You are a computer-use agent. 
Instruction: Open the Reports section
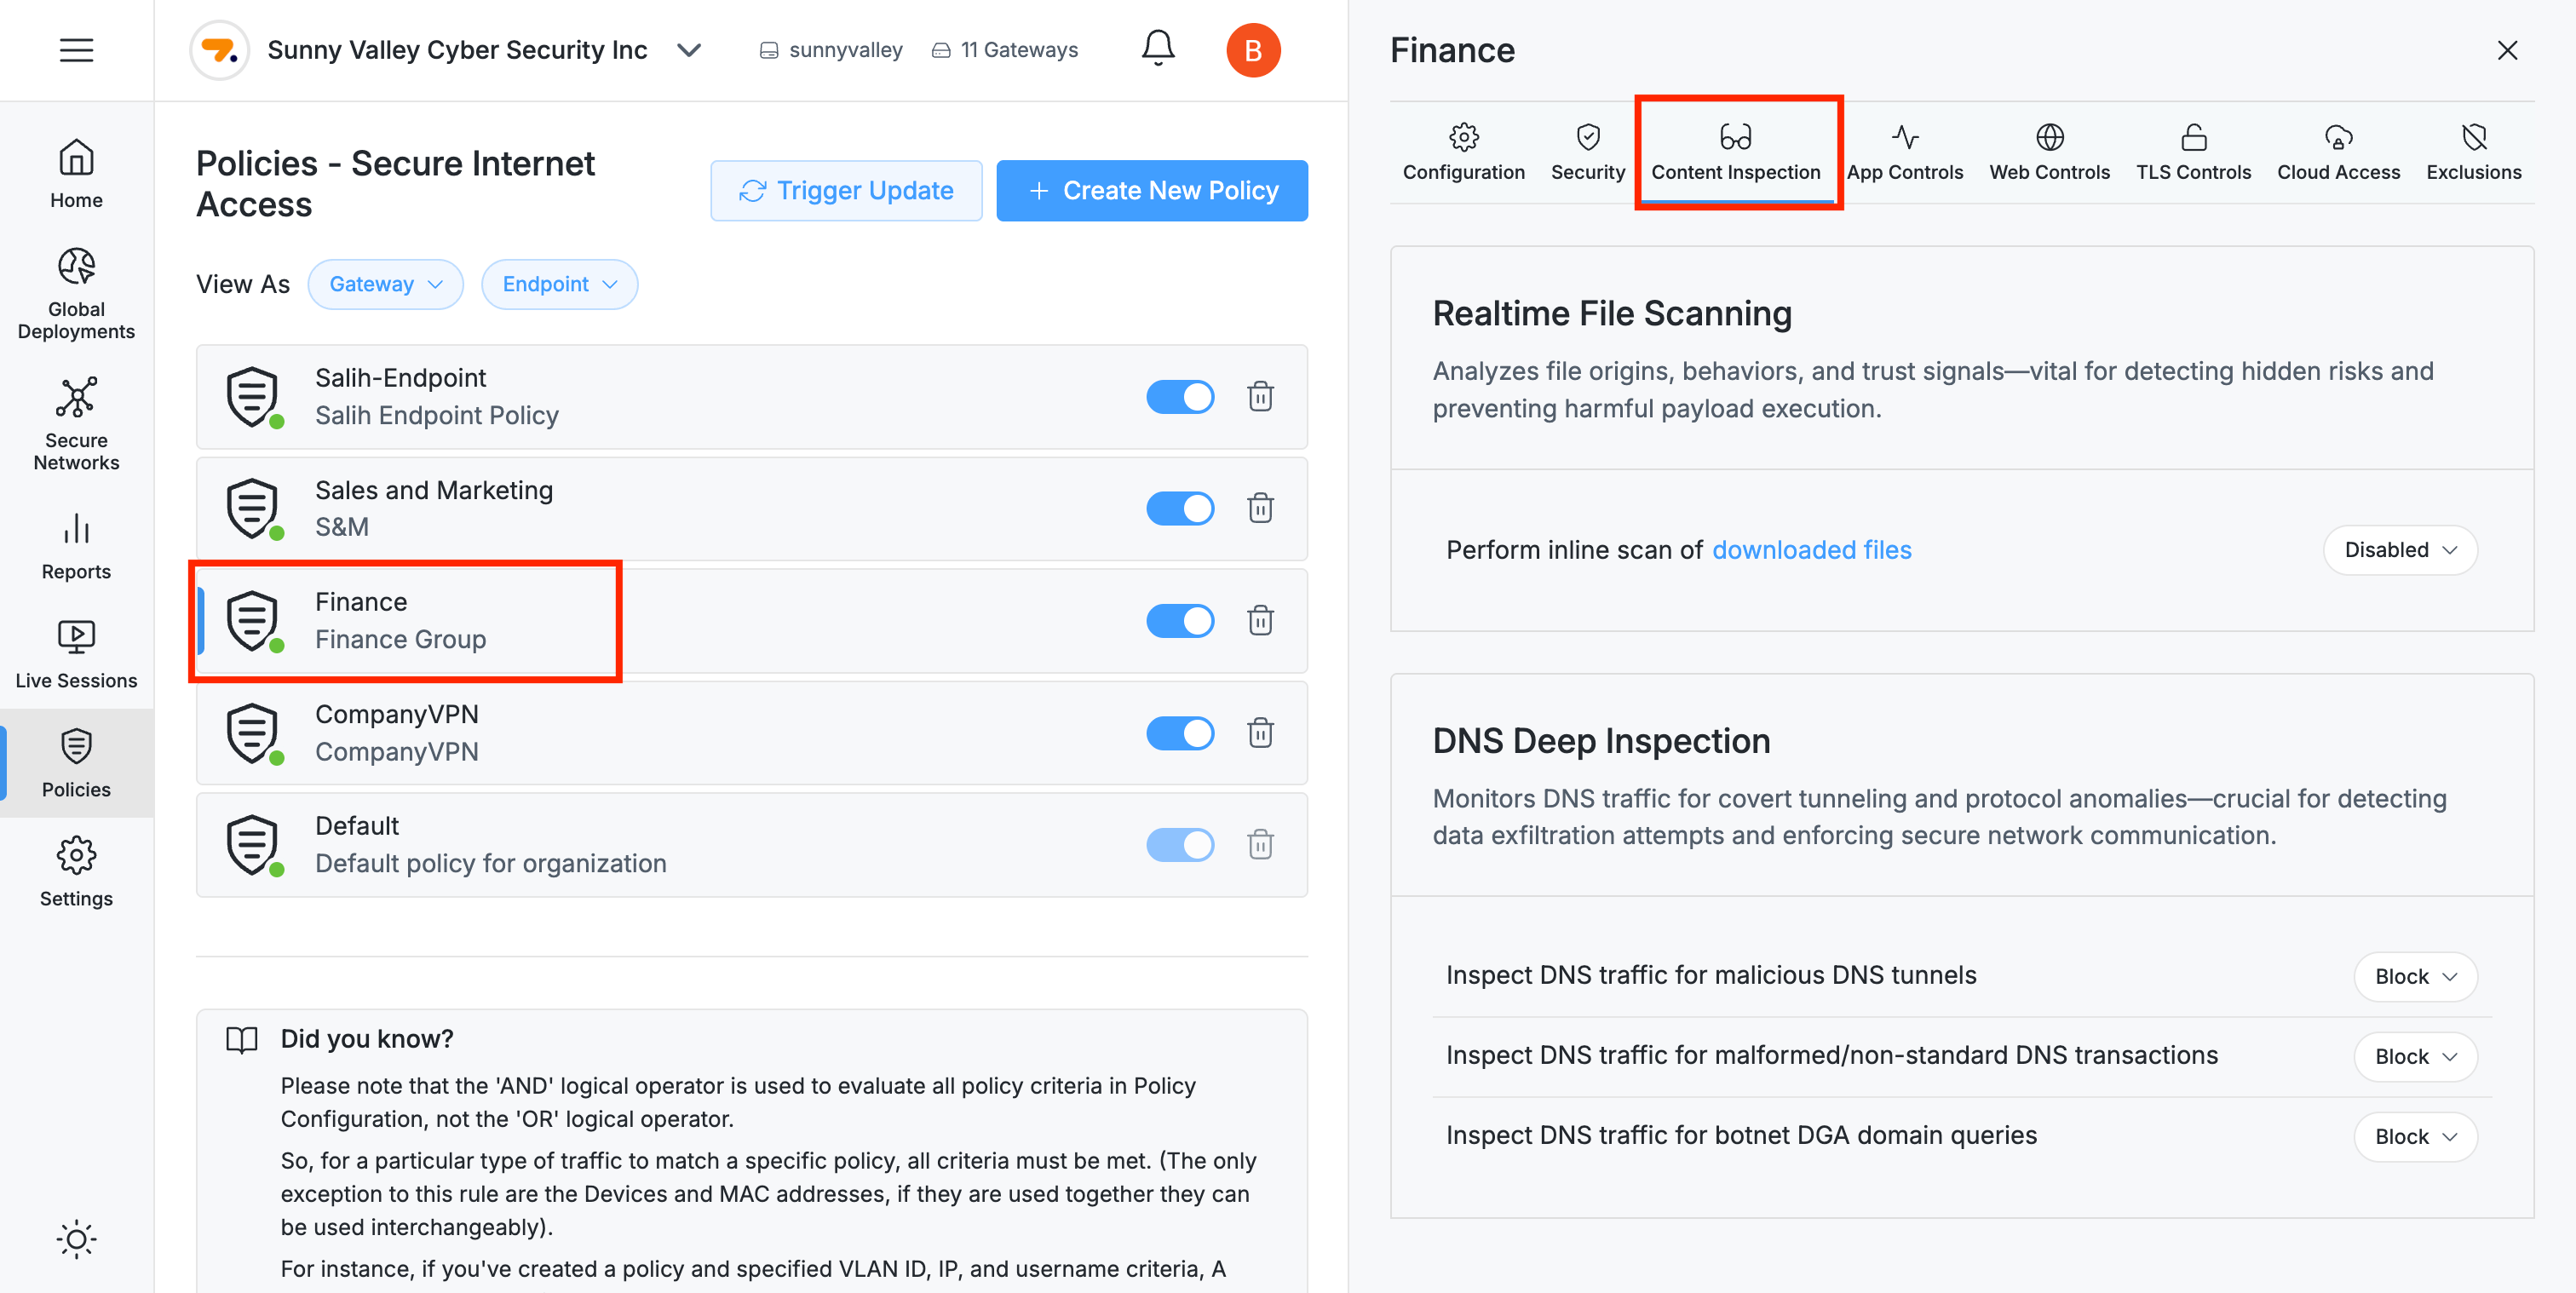(75, 546)
